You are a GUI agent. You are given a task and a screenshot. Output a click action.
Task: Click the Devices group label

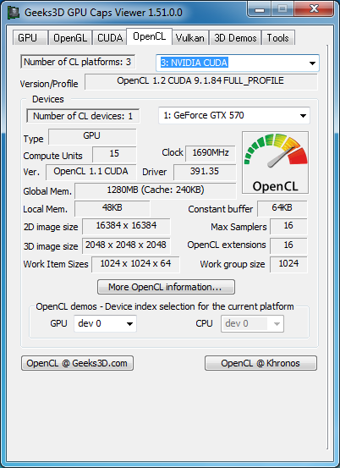point(48,99)
